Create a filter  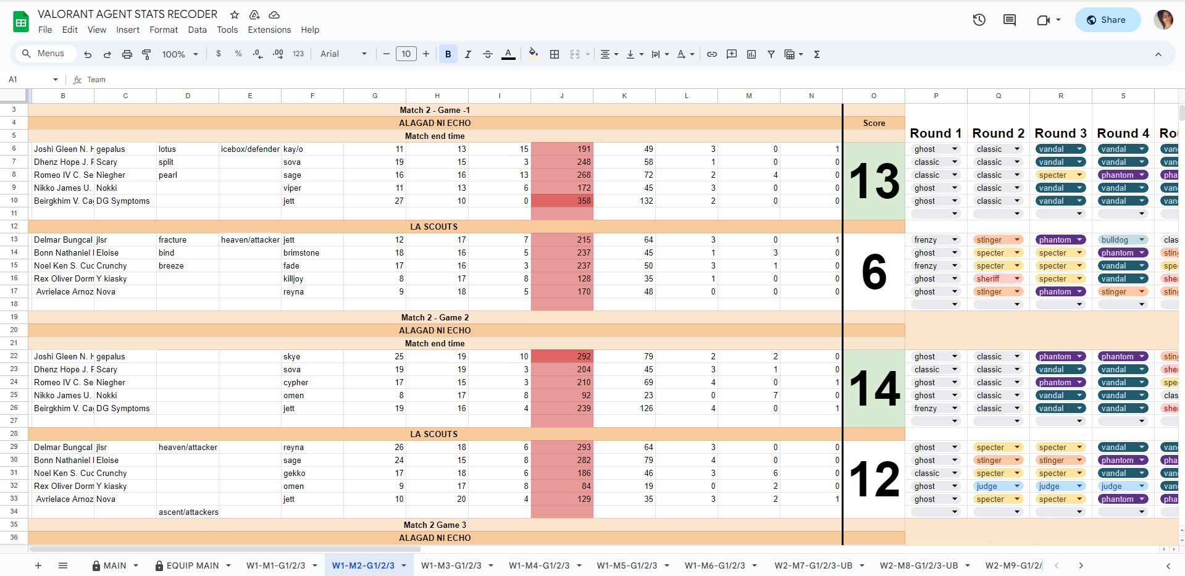pos(771,54)
